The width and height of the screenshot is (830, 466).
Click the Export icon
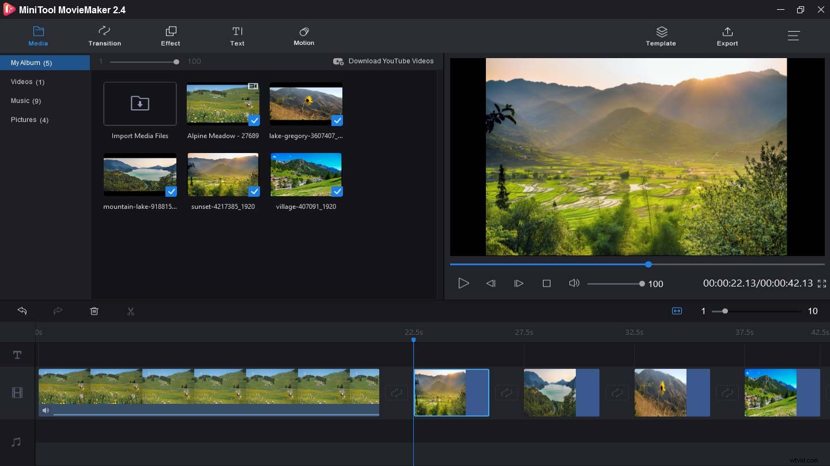tap(727, 36)
